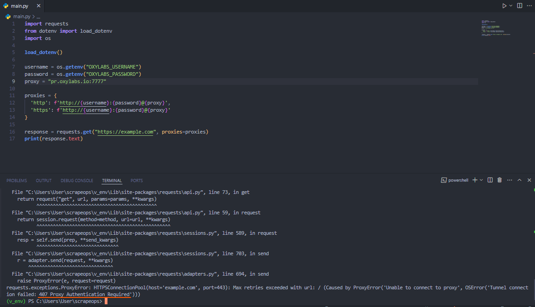The image size is (535, 307).
Task: Click main.py in the breadcrumb
Action: 21,16
